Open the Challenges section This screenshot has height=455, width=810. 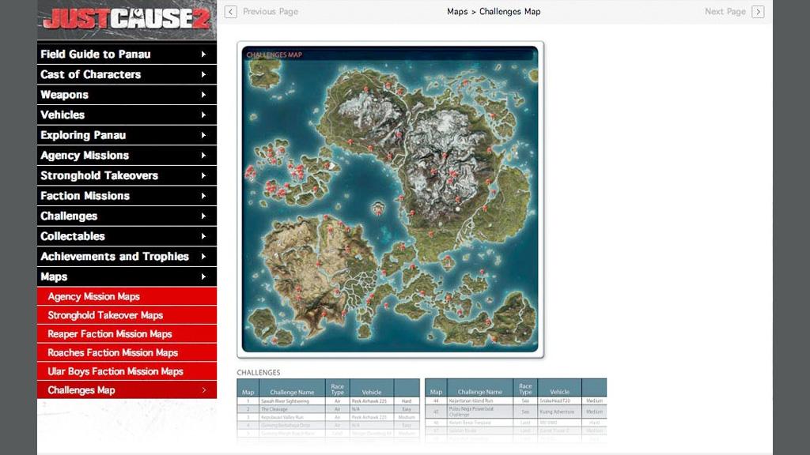pyautogui.click(x=127, y=216)
